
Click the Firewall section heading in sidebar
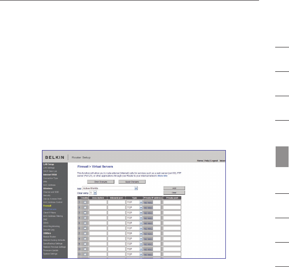pos(47,206)
